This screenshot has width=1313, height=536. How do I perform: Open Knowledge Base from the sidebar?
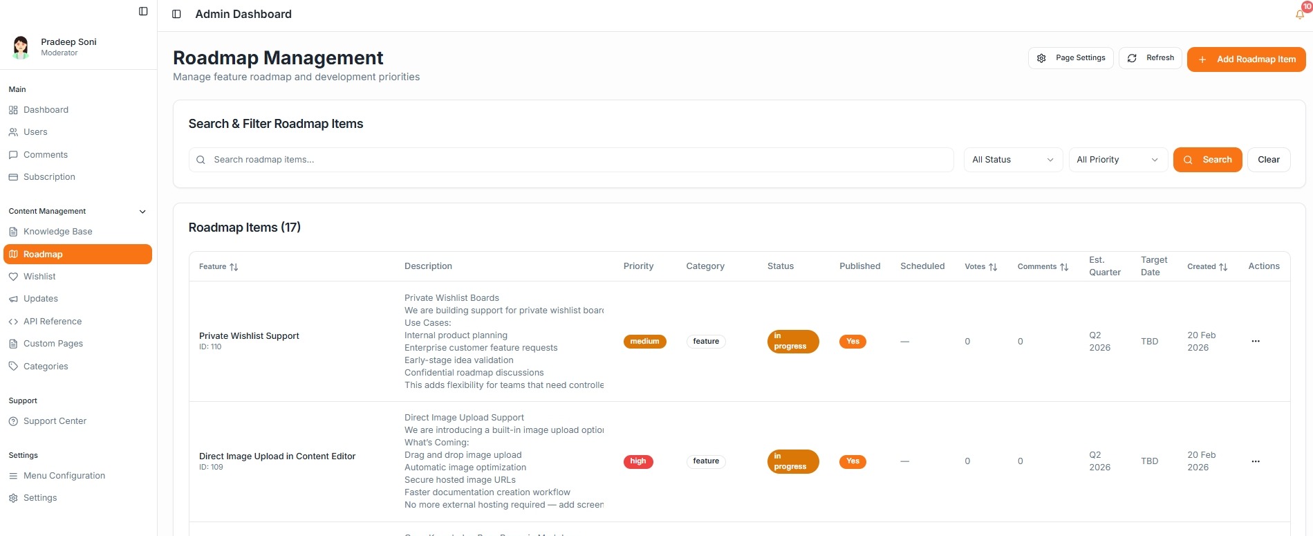click(57, 232)
